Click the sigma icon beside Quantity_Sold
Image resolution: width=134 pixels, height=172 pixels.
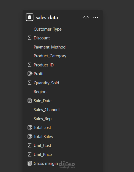(x=29, y=83)
